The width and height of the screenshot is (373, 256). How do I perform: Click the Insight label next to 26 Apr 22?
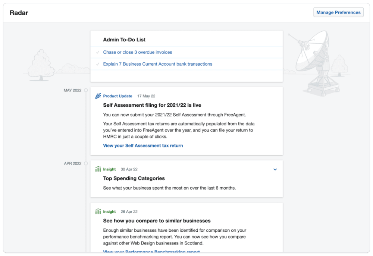tap(109, 212)
